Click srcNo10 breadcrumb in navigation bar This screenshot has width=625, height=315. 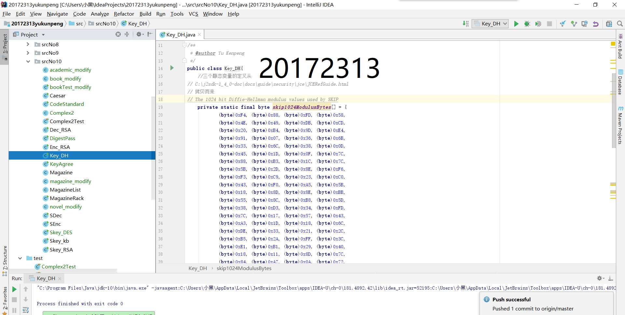(102, 23)
